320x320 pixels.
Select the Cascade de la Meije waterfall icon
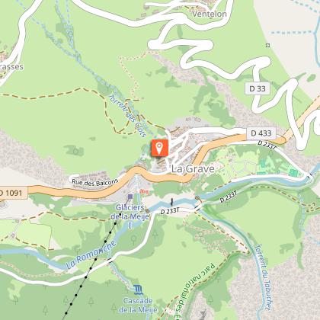coord(138,290)
